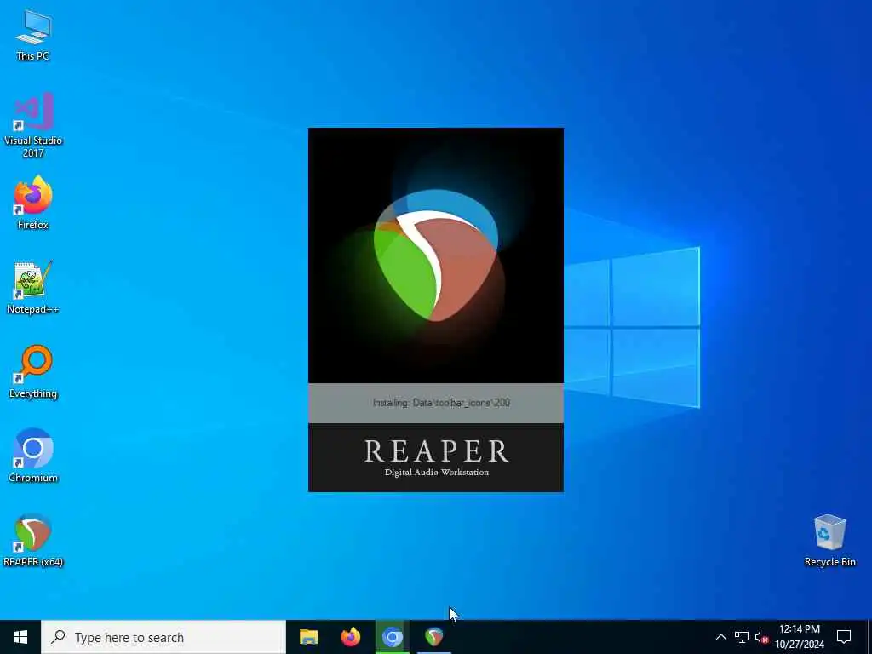Click the Installing status text in splash

[441, 403]
